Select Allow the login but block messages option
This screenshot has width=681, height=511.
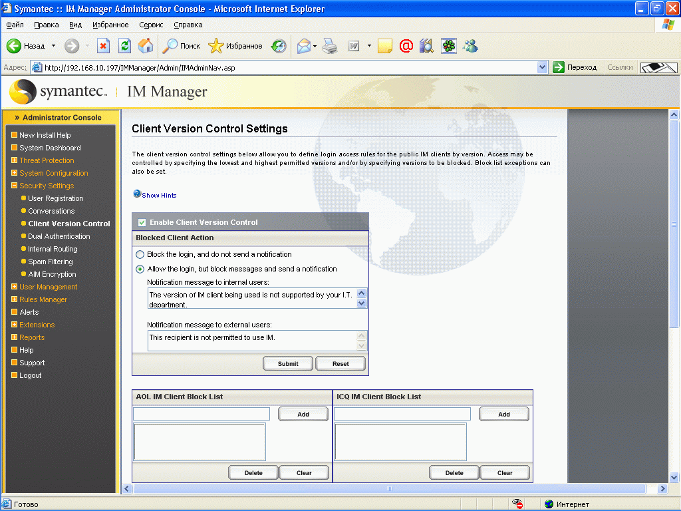(x=140, y=269)
